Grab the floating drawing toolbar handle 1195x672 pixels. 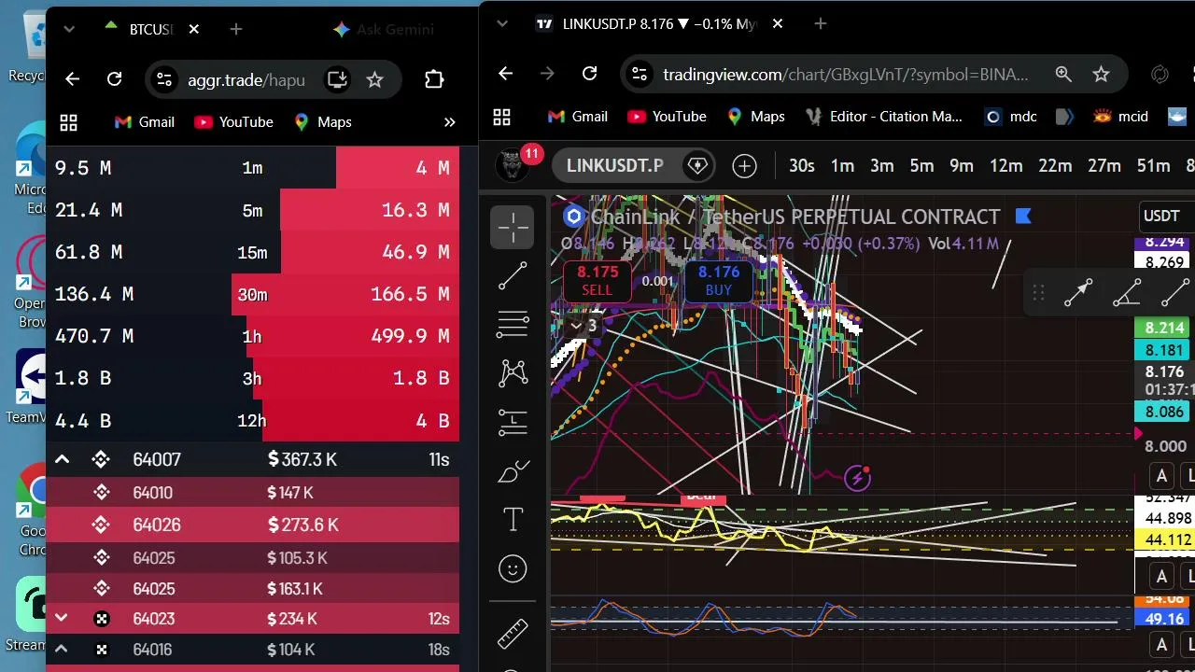[x=1038, y=293]
